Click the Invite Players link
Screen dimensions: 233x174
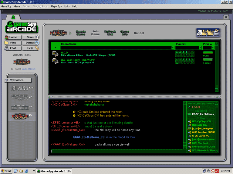29,69
